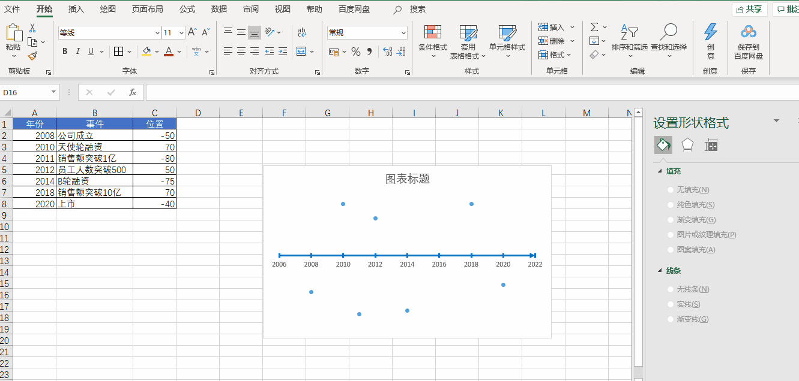Viewport: 799px width, 381px height.
Task: Select No fill (无填充) radio
Action: [x=671, y=190]
